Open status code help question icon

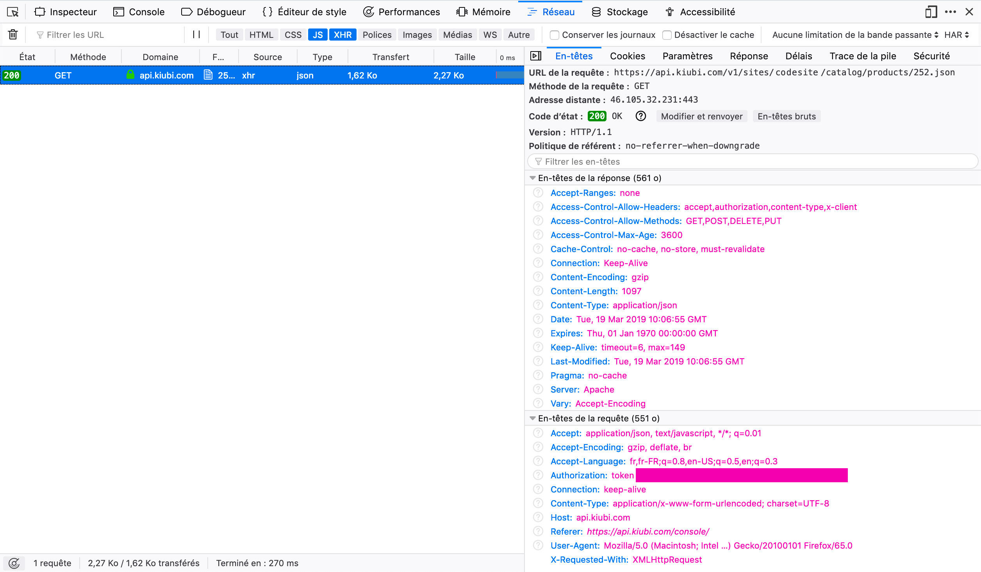pos(640,116)
